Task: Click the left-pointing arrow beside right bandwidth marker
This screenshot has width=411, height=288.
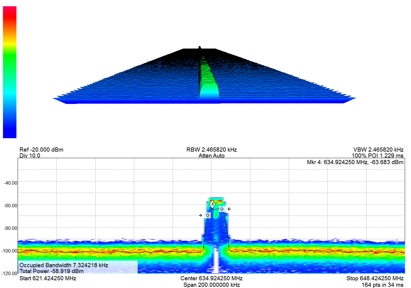Action: [229, 209]
